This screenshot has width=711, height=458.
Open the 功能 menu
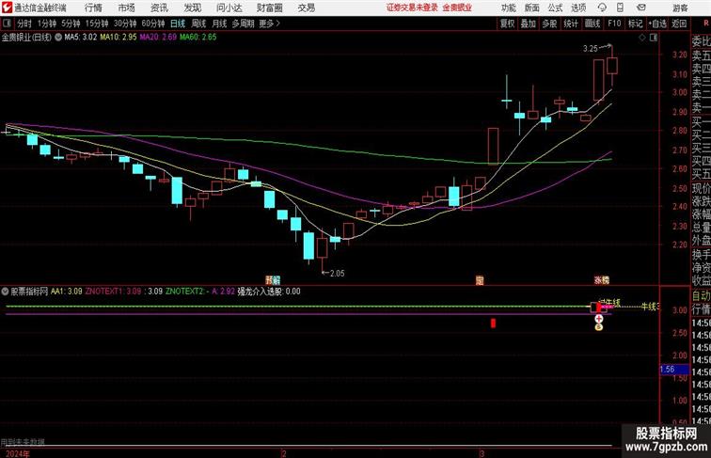click(508, 8)
